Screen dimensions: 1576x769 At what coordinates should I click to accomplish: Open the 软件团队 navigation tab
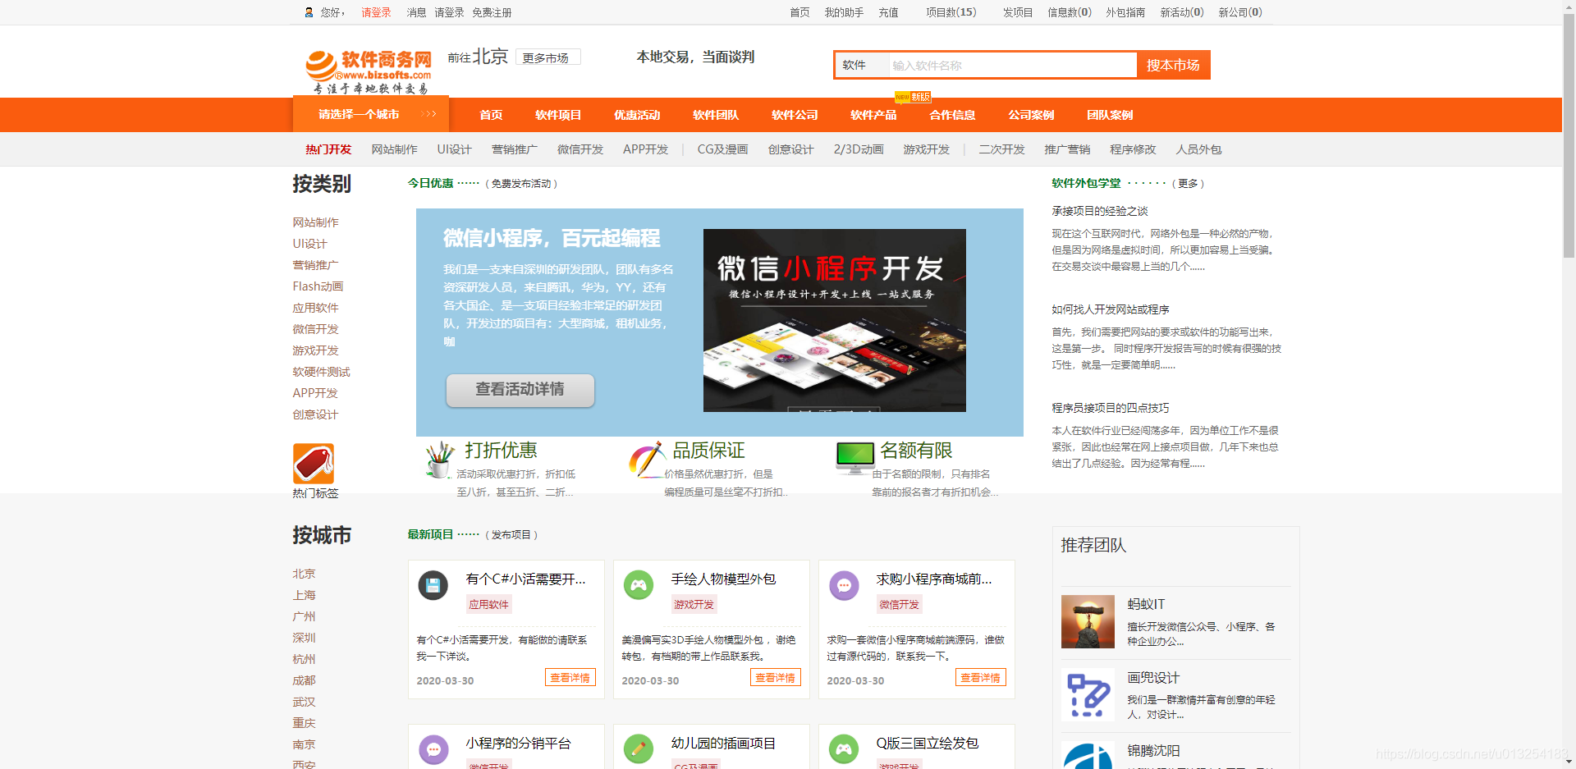click(x=716, y=115)
